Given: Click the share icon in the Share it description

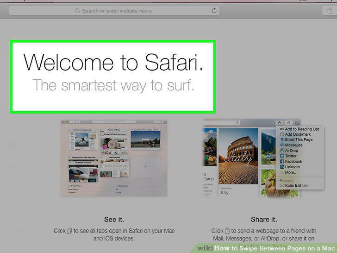Looking at the screenshot, I should click(227, 231).
